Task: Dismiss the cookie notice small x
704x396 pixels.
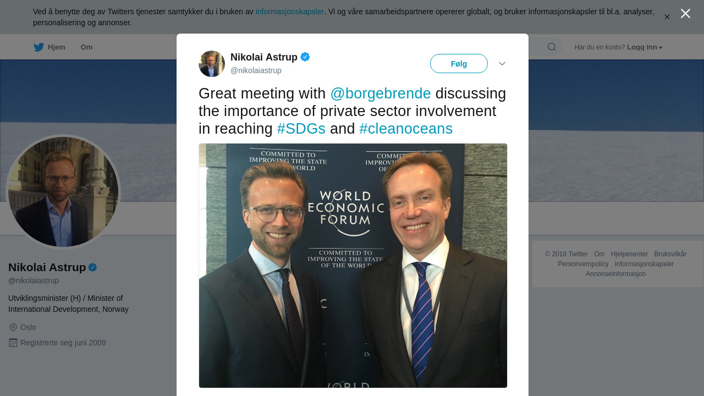Action: click(x=667, y=17)
